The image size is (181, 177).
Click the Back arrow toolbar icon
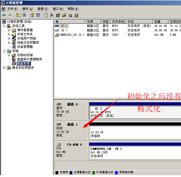4,15
